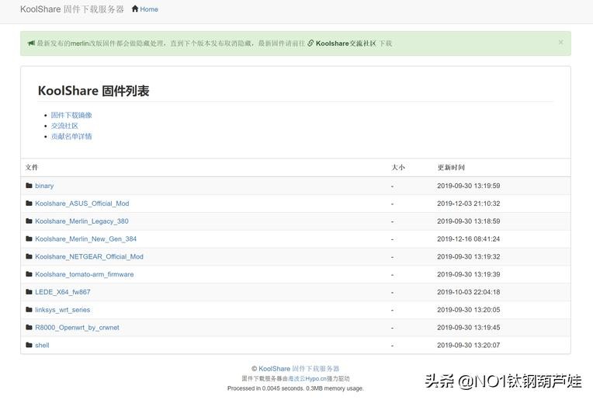Click the Home icon in navbar
This screenshot has width=593, height=400.
tap(135, 9)
